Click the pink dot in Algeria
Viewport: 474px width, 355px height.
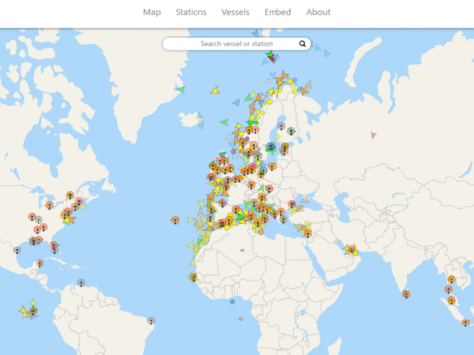coord(242,250)
